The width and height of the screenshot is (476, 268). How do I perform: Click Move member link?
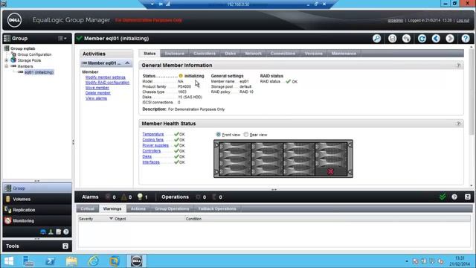point(97,88)
